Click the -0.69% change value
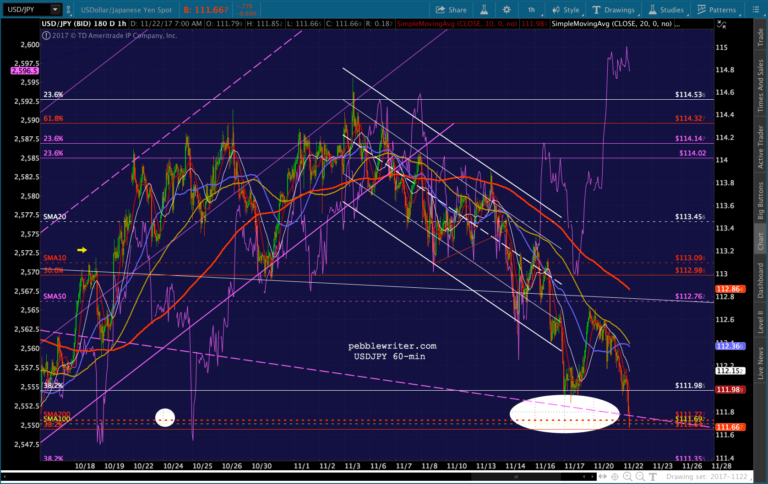This screenshot has height=484, width=768. click(247, 13)
